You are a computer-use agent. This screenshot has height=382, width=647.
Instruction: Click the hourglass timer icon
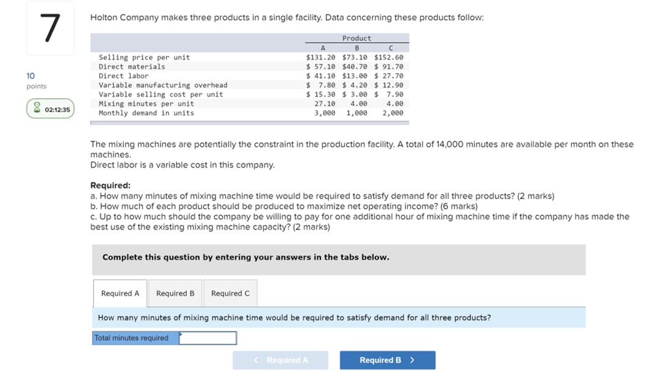pos(38,108)
